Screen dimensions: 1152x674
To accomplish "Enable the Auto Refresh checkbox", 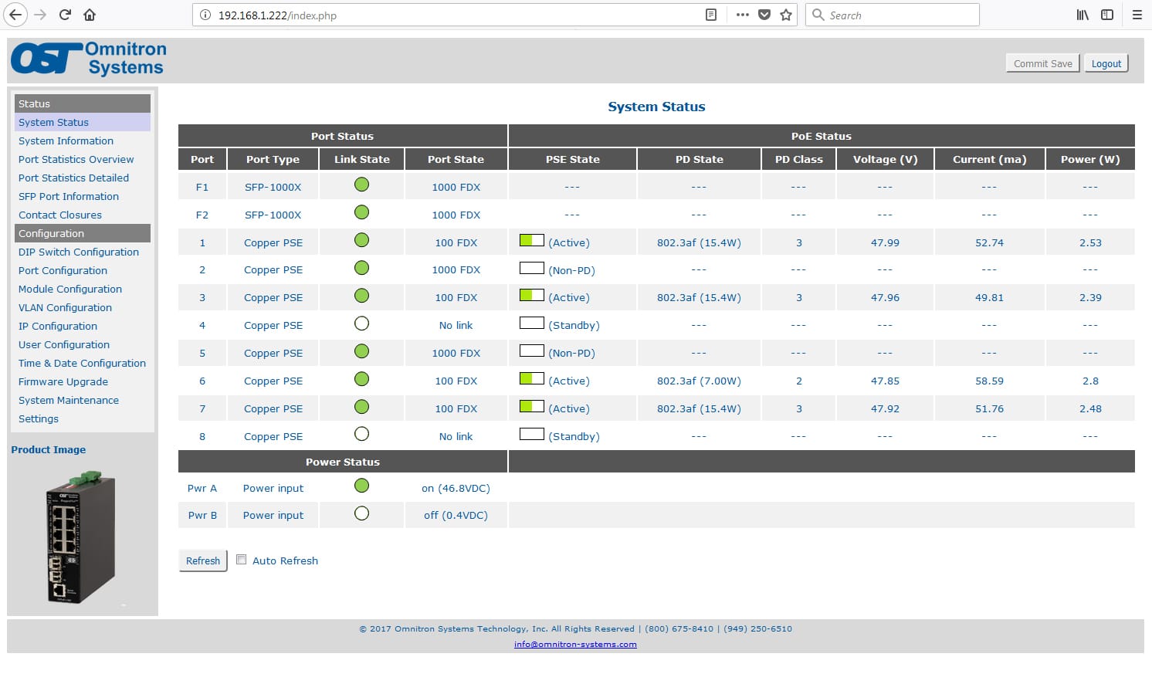I will (x=242, y=560).
